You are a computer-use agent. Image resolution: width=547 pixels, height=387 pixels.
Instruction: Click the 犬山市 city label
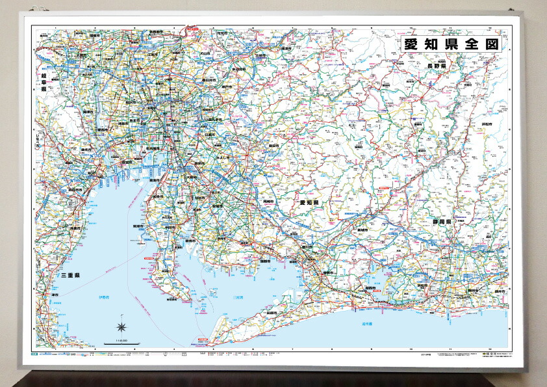click(x=205, y=54)
